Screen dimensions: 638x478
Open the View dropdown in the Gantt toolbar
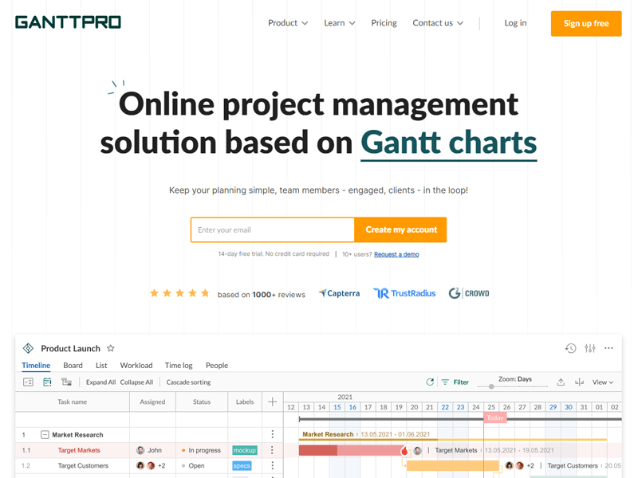(603, 382)
